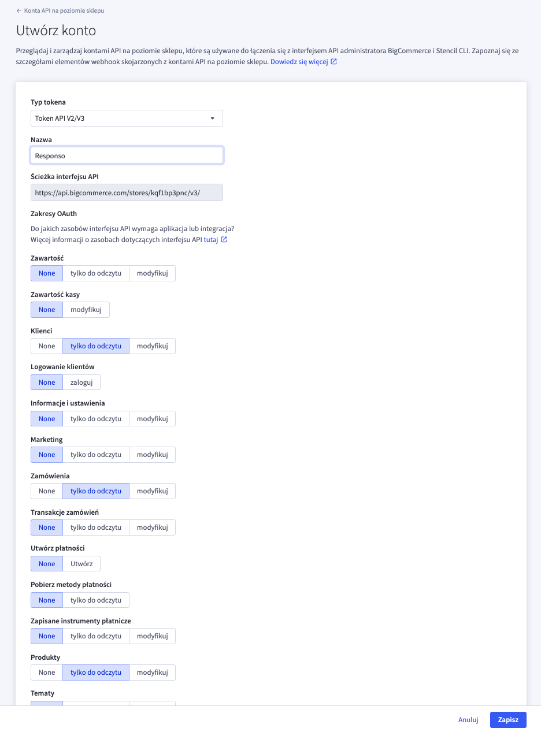Set Klienci permission to modyfikuj

tap(152, 346)
